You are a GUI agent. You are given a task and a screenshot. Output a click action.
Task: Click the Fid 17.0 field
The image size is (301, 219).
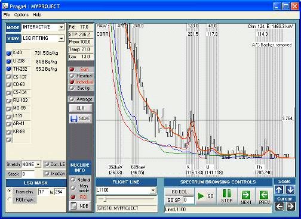point(81,27)
